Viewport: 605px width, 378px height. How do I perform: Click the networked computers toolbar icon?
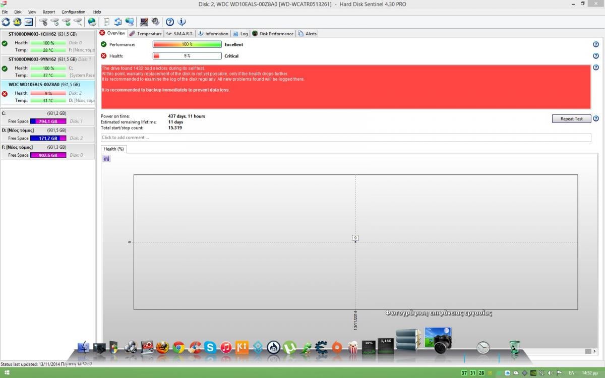click(130, 22)
